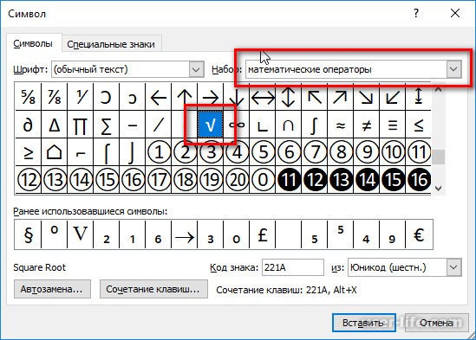The image size is (476, 340).
Task: Click the help question mark button
Action: pyautogui.click(x=416, y=13)
